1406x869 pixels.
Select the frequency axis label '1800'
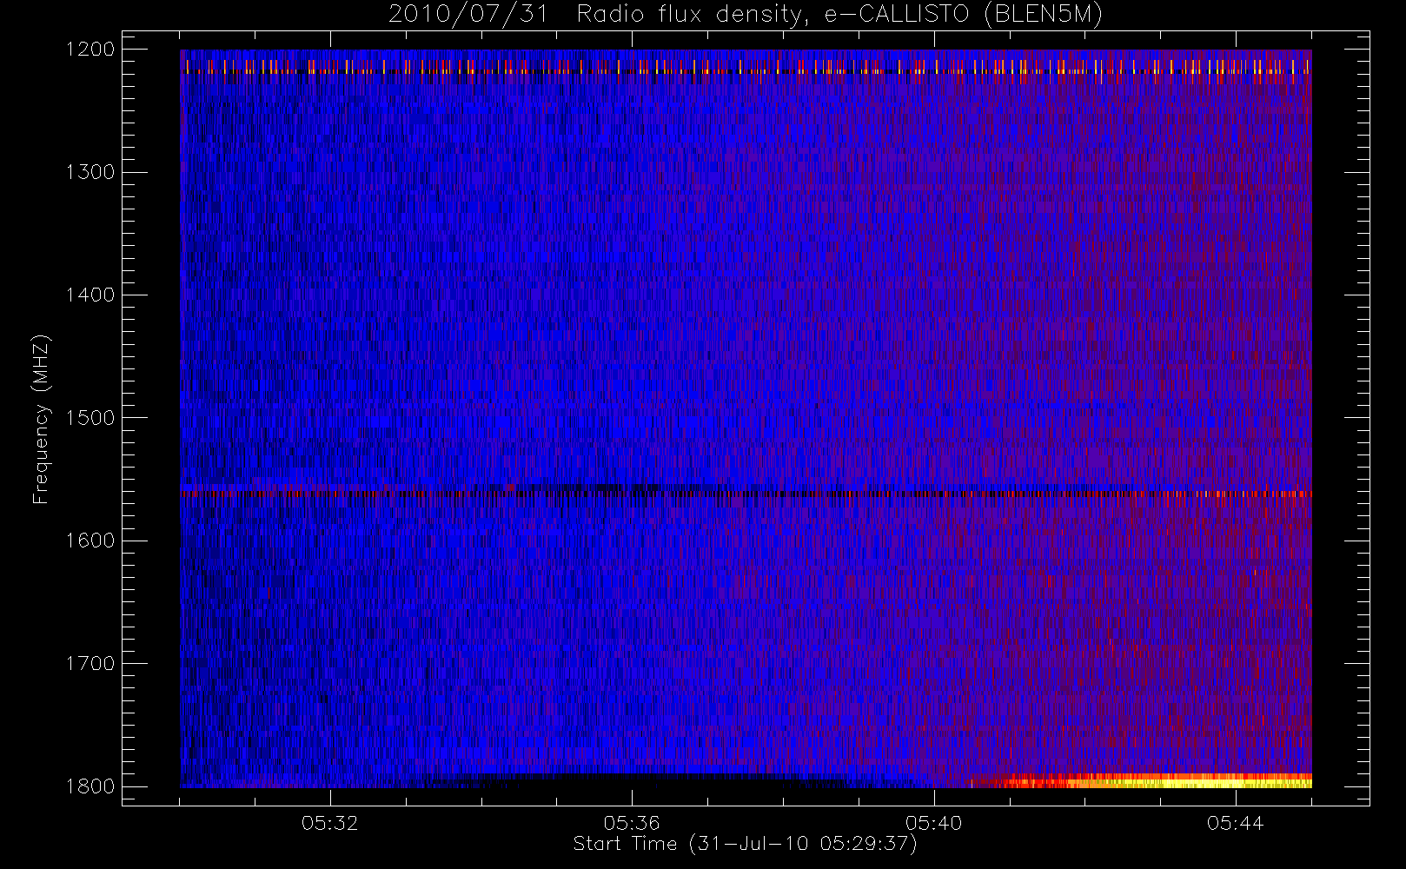(90, 786)
